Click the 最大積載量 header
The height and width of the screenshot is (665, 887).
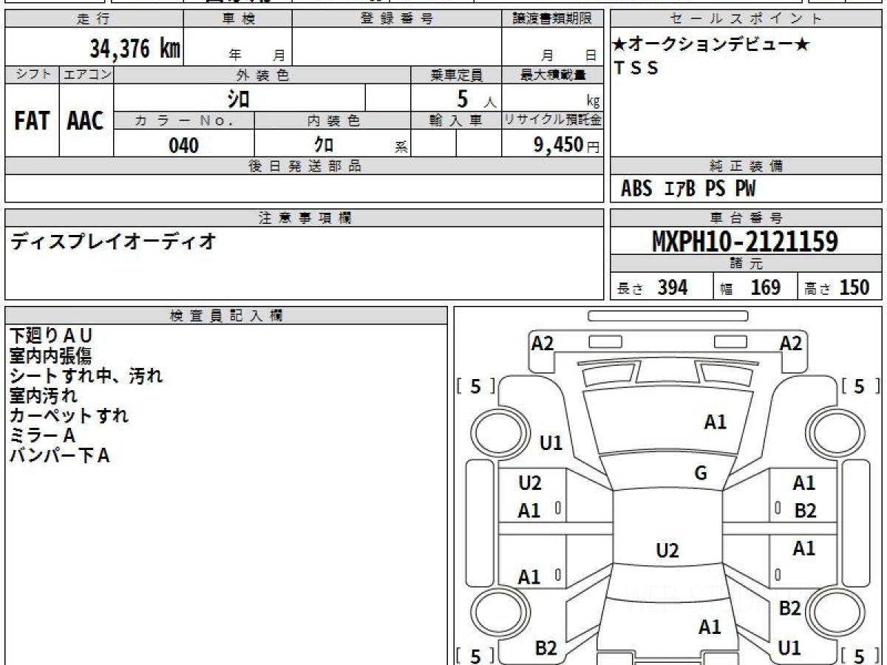[x=552, y=75]
